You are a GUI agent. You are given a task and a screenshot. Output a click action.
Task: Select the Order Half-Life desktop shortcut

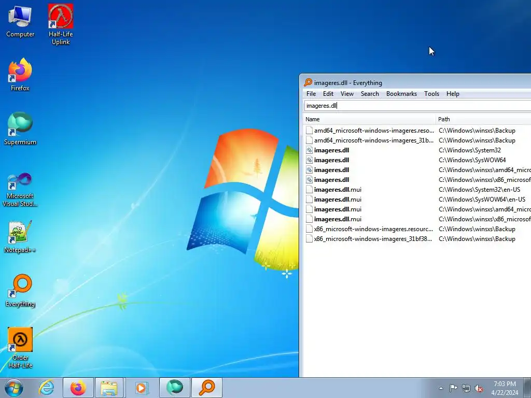tap(20, 348)
